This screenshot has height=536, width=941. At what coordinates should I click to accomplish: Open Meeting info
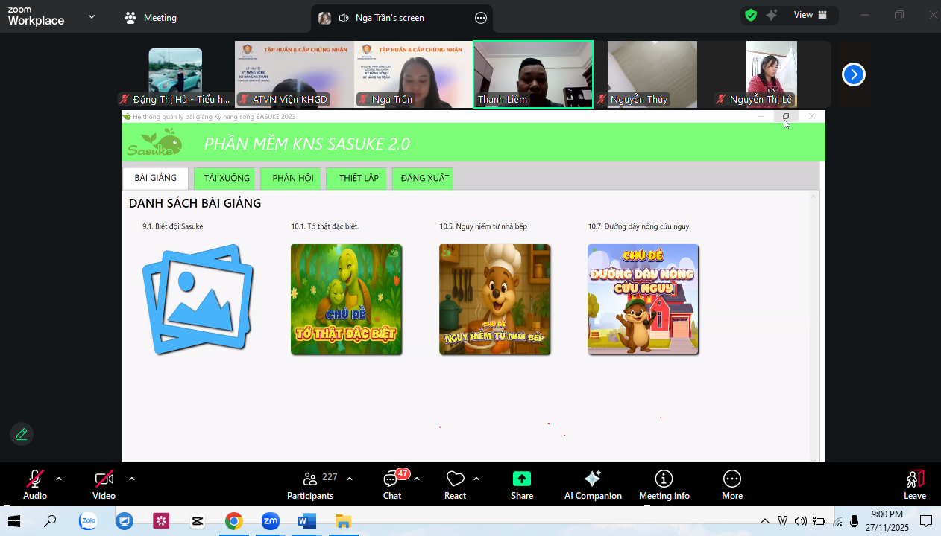(x=664, y=485)
